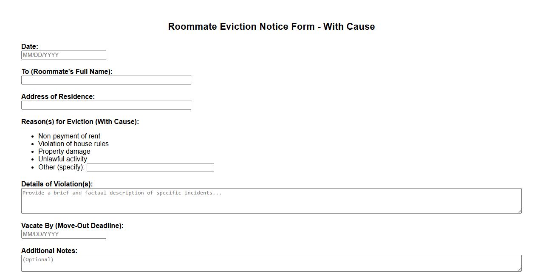Click the Other (specify) text box
The width and height of the screenshot is (543, 276).
[x=150, y=167]
